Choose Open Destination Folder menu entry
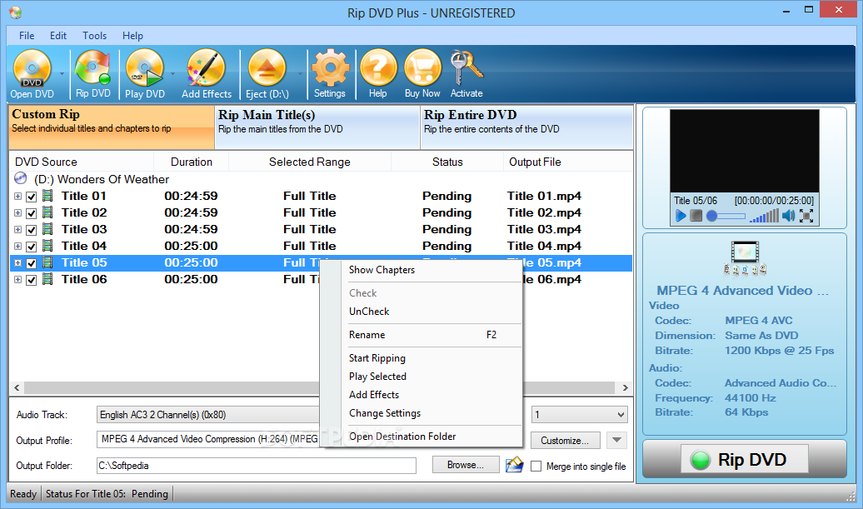863x509 pixels. pos(421,437)
